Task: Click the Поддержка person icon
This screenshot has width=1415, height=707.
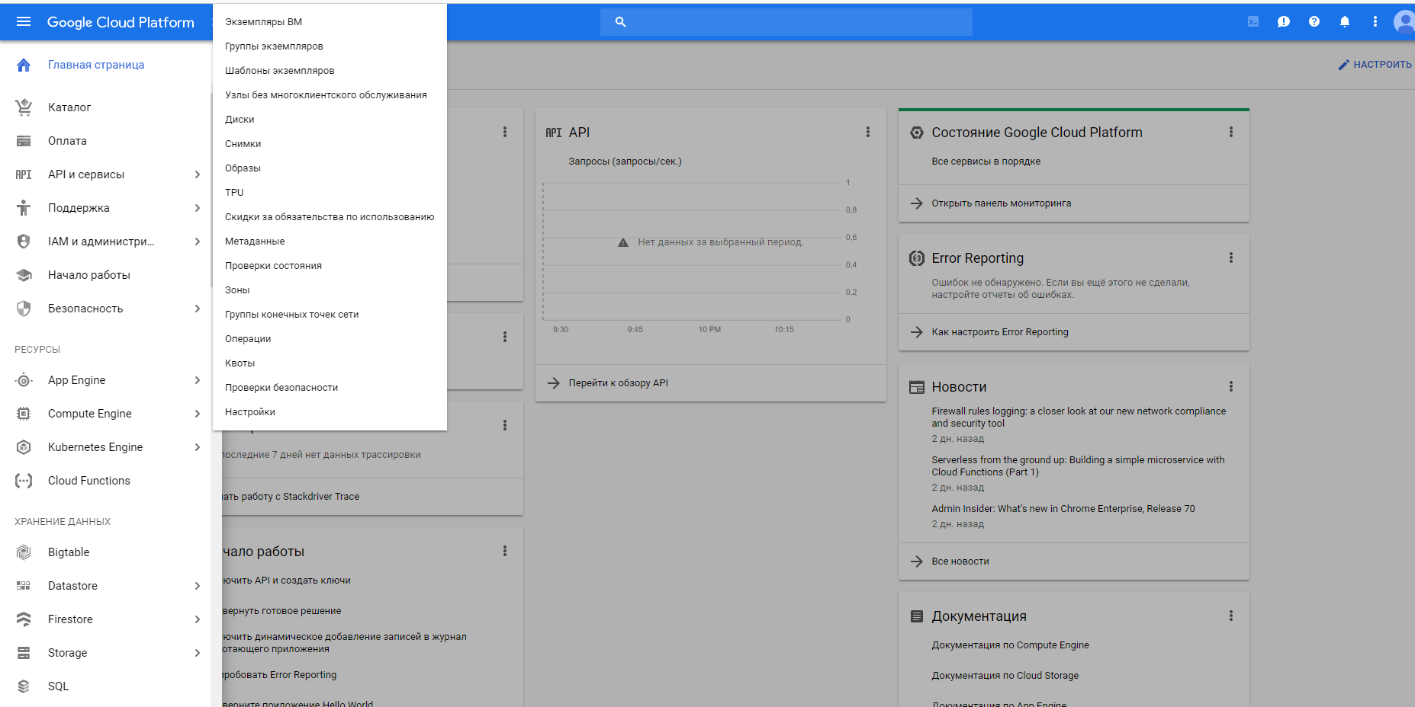Action: pyautogui.click(x=24, y=208)
